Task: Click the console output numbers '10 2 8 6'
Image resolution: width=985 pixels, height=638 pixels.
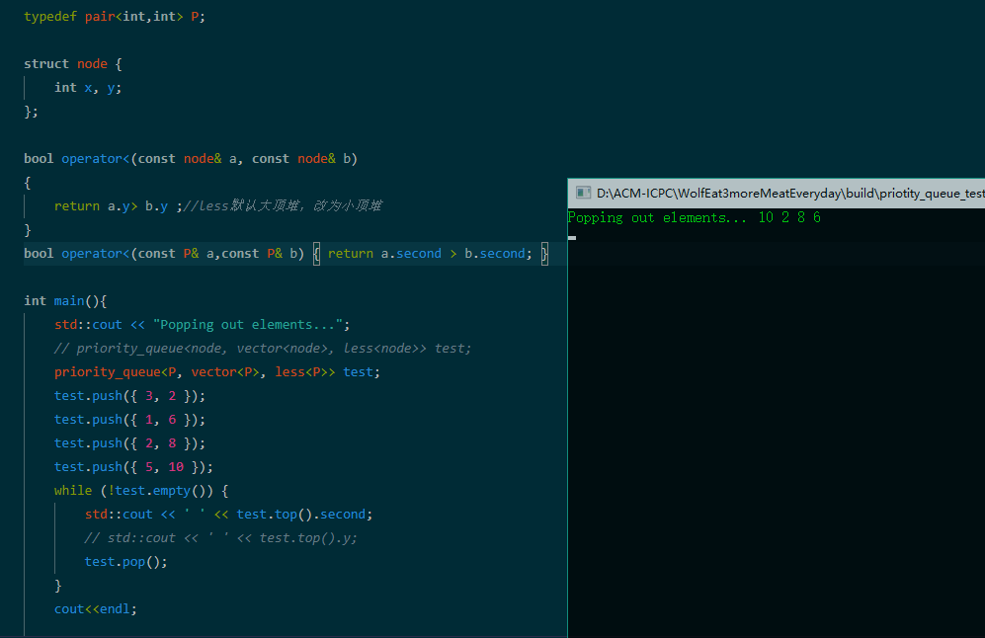Action: (789, 217)
